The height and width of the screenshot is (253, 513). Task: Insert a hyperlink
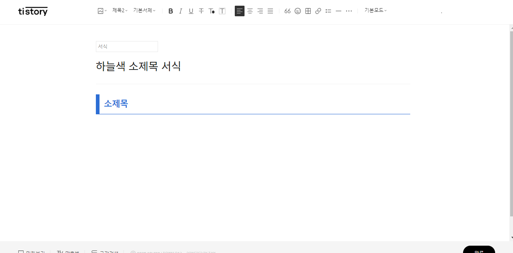click(318, 11)
